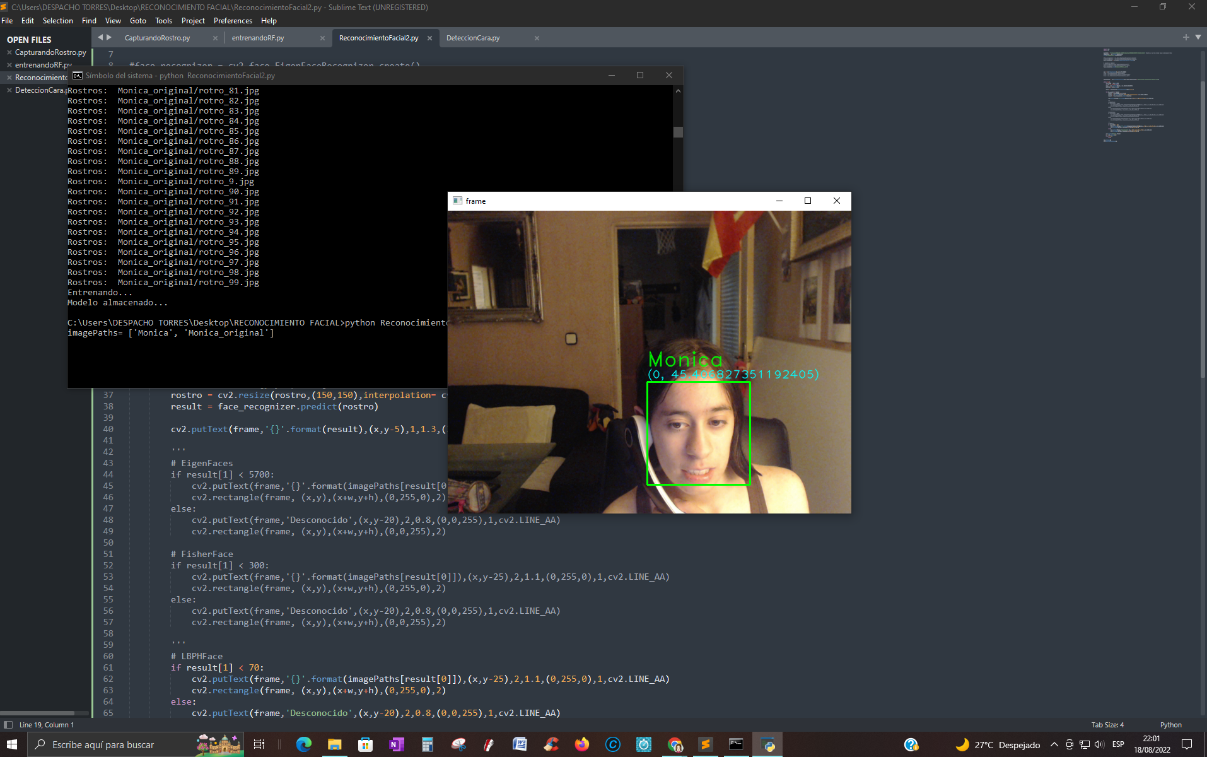Open CCleaner from the taskbar
1207x757 pixels.
(x=551, y=744)
